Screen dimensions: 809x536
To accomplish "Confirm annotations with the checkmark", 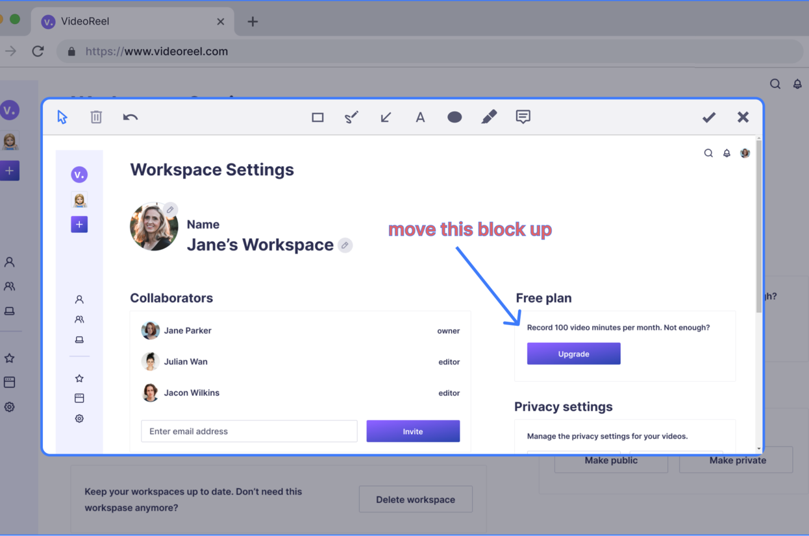I will tap(709, 117).
